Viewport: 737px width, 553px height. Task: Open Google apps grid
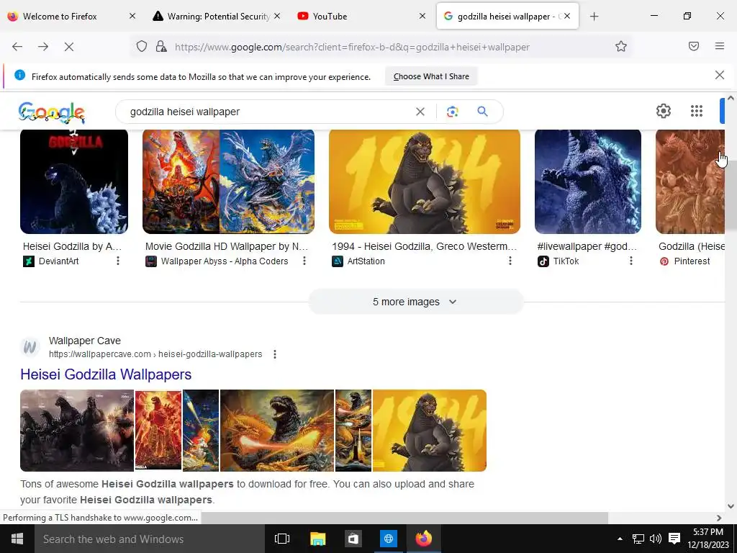697,111
